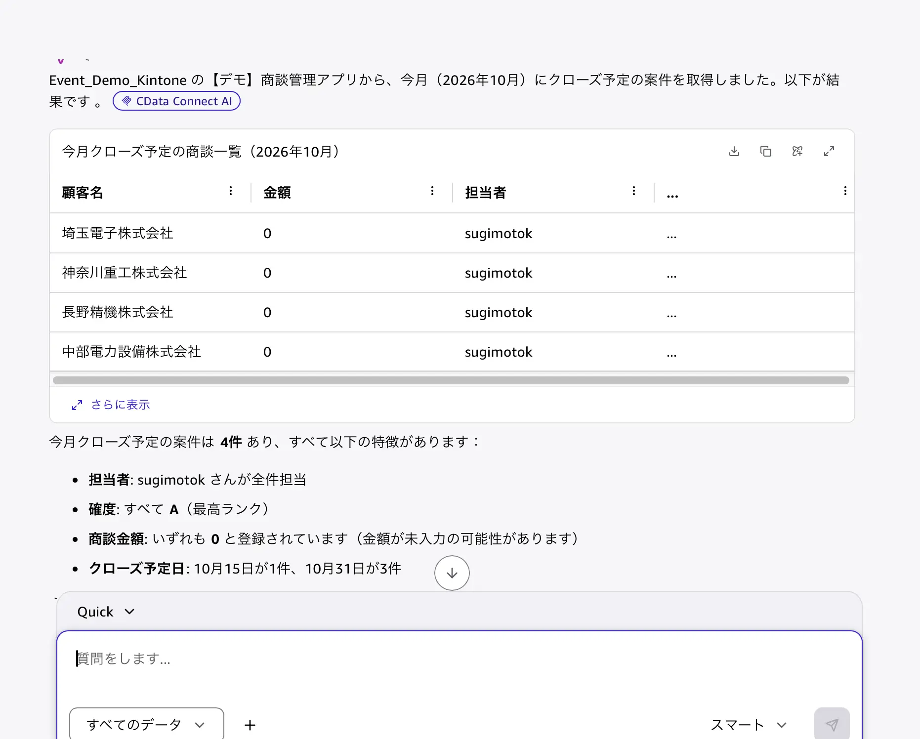The image size is (920, 739).
Task: Focus the 質問をします question input field
Action: pyautogui.click(x=460, y=659)
